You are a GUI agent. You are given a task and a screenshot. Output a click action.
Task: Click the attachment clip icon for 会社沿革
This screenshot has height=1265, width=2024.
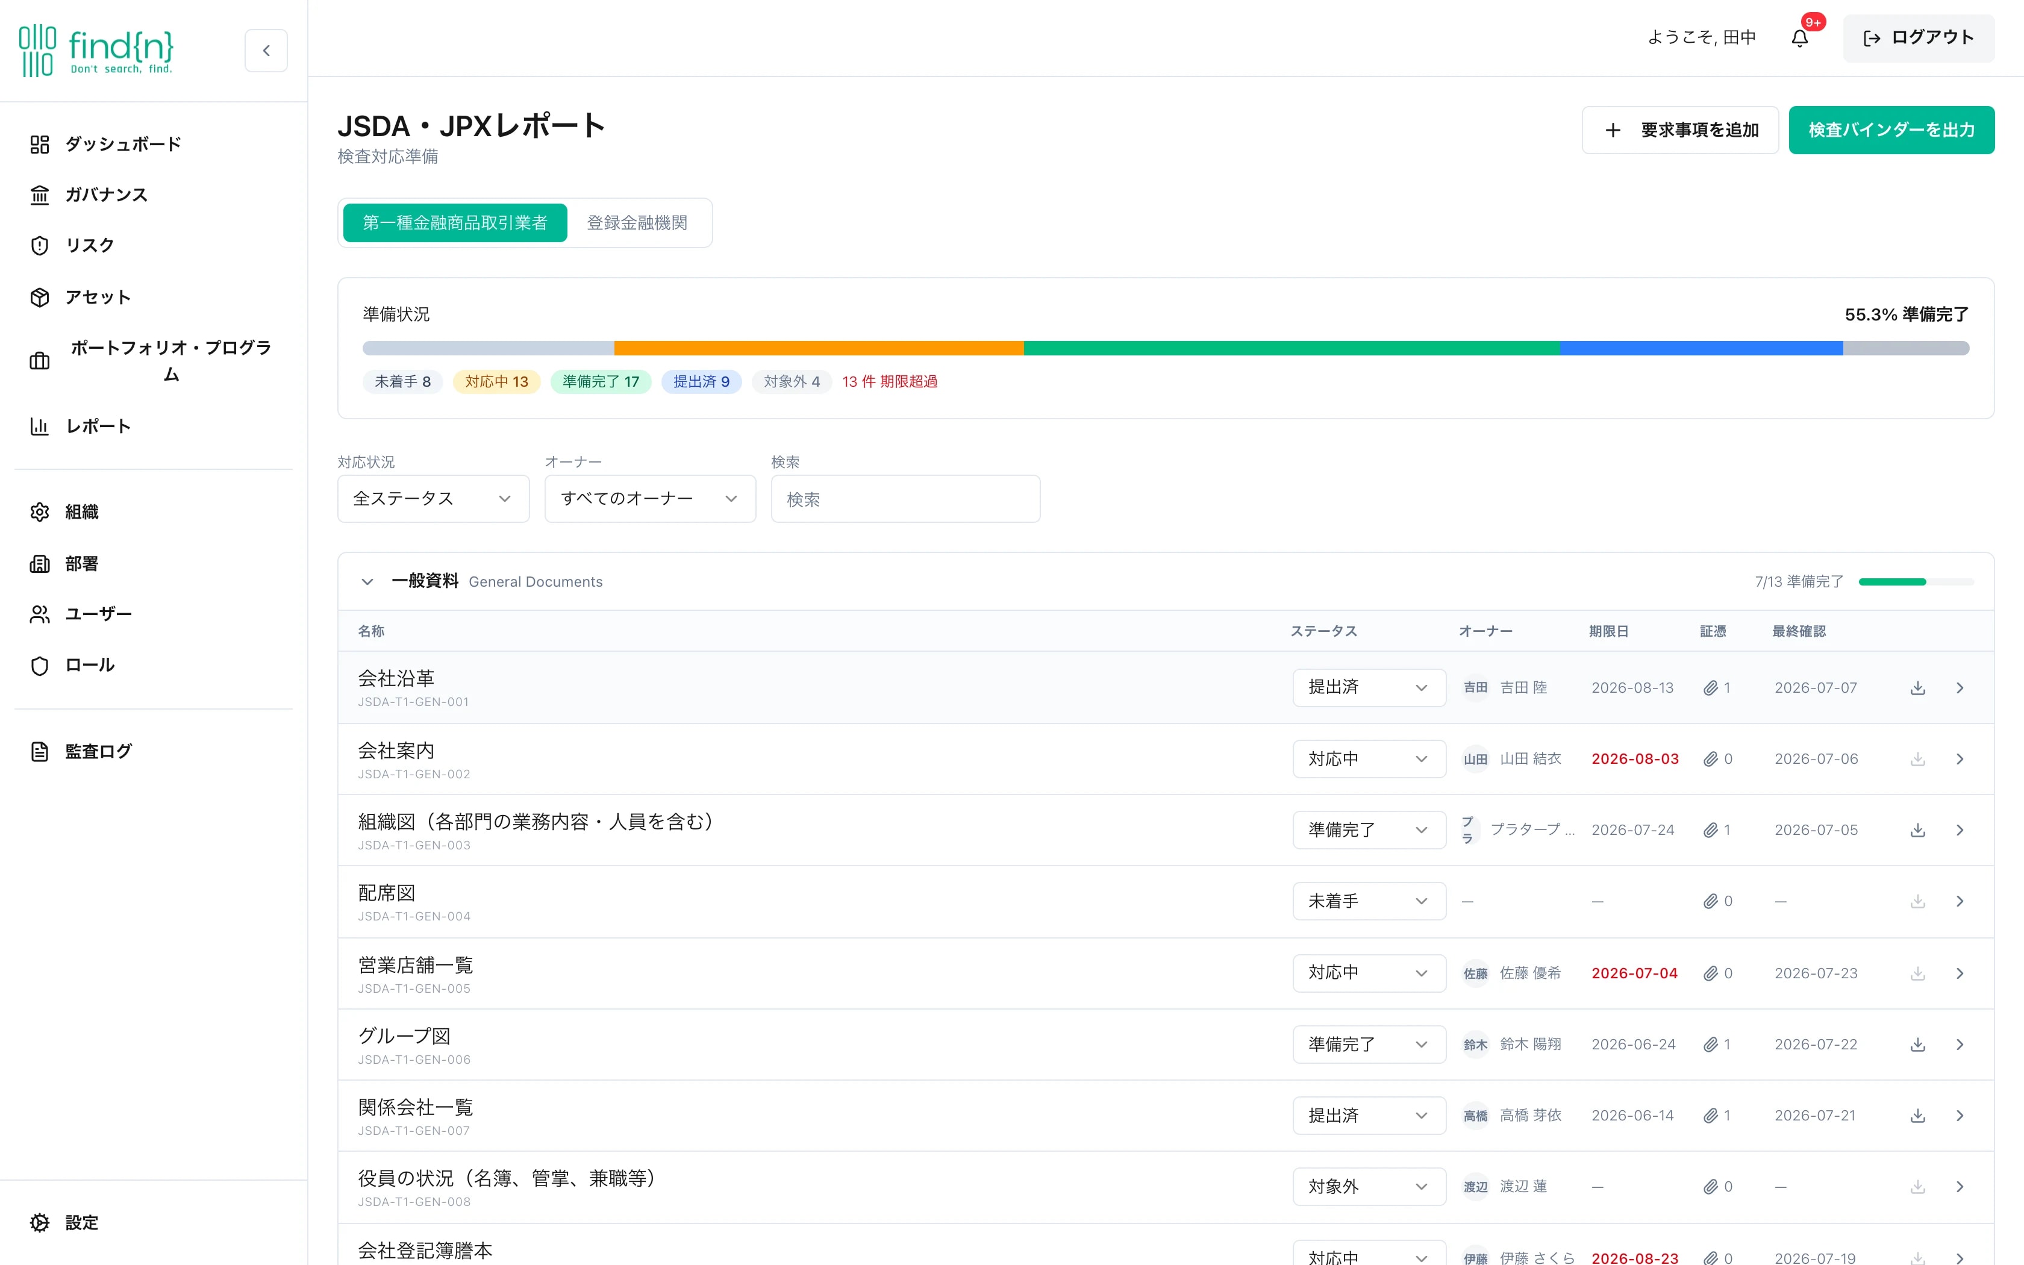coord(1710,688)
